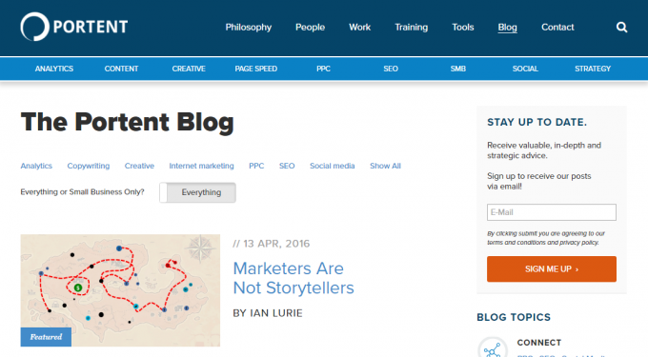The image size is (648, 357).
Task: Select the PAGE SPEED category tab
Action: pos(255,69)
